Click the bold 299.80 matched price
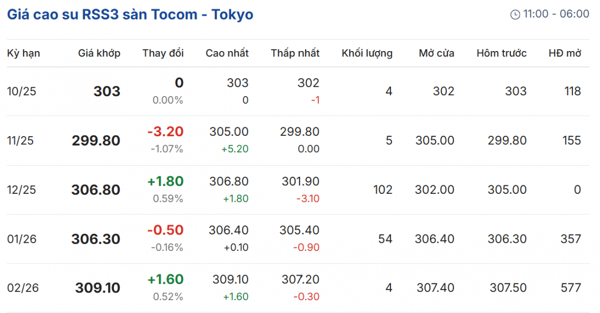This screenshot has height=313, width=600. pyautogui.click(x=96, y=141)
